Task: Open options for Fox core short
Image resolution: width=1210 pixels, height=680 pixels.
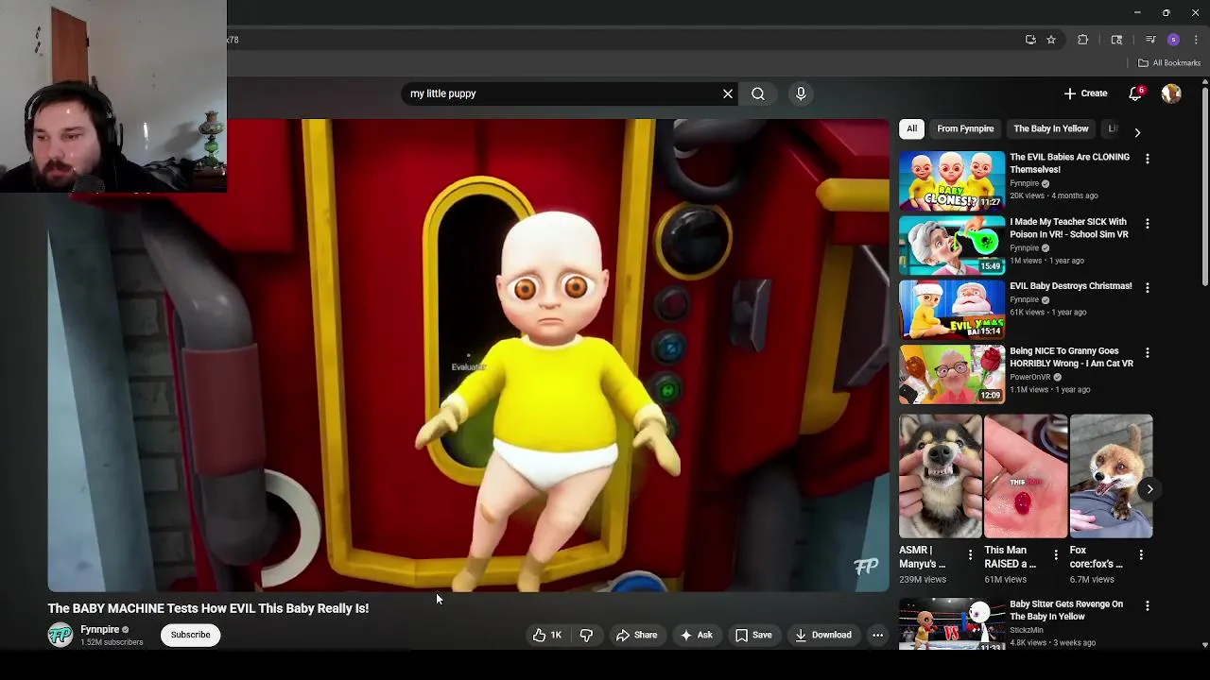Action: (x=1141, y=555)
